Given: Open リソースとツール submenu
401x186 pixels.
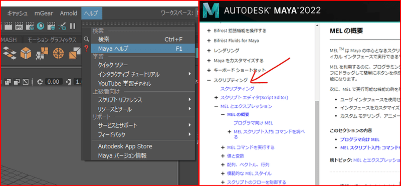Looking at the screenshot, I should point(143,109).
